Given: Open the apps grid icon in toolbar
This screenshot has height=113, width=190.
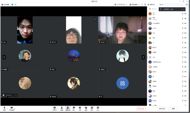Looking at the screenshot, I should [92, 108].
